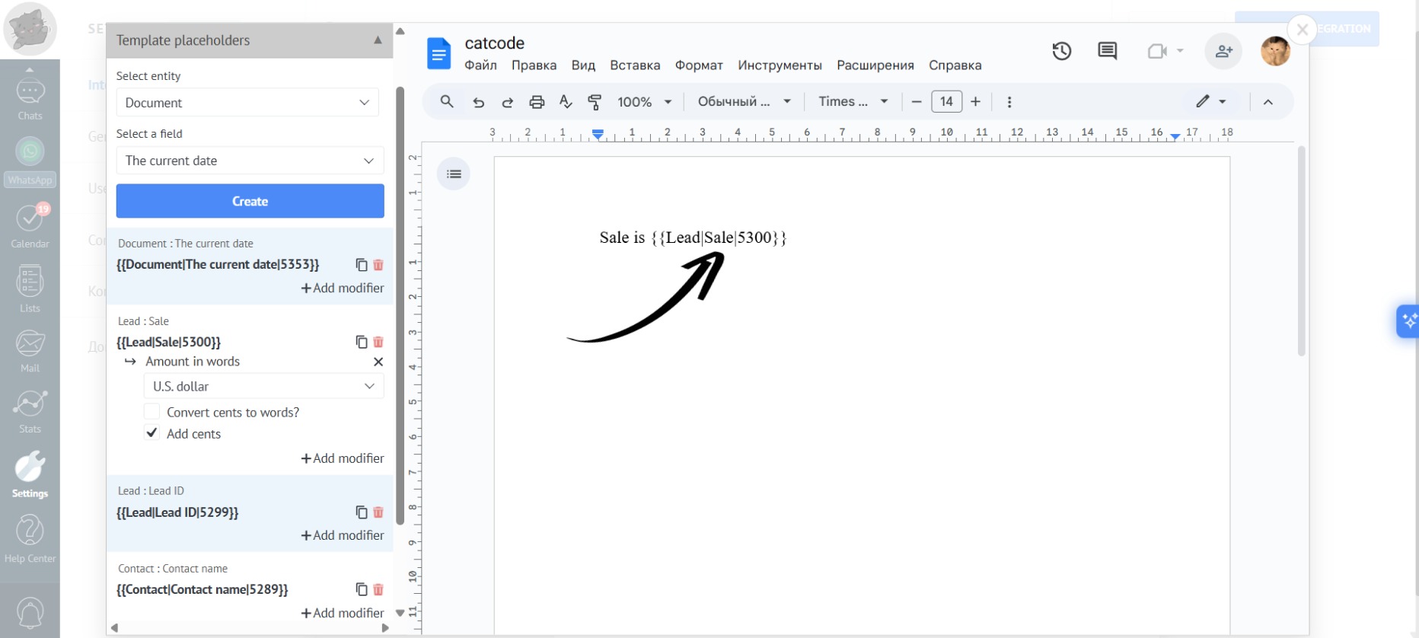Add modifier to Contact name placeholder
This screenshot has width=1419, height=638.
[x=343, y=613]
